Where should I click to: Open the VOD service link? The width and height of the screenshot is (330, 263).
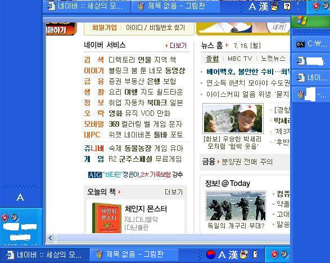[147, 113]
